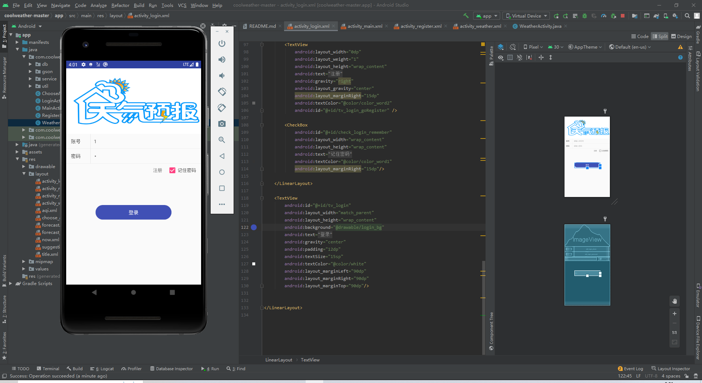Open the AppTheme dropdown

585,47
